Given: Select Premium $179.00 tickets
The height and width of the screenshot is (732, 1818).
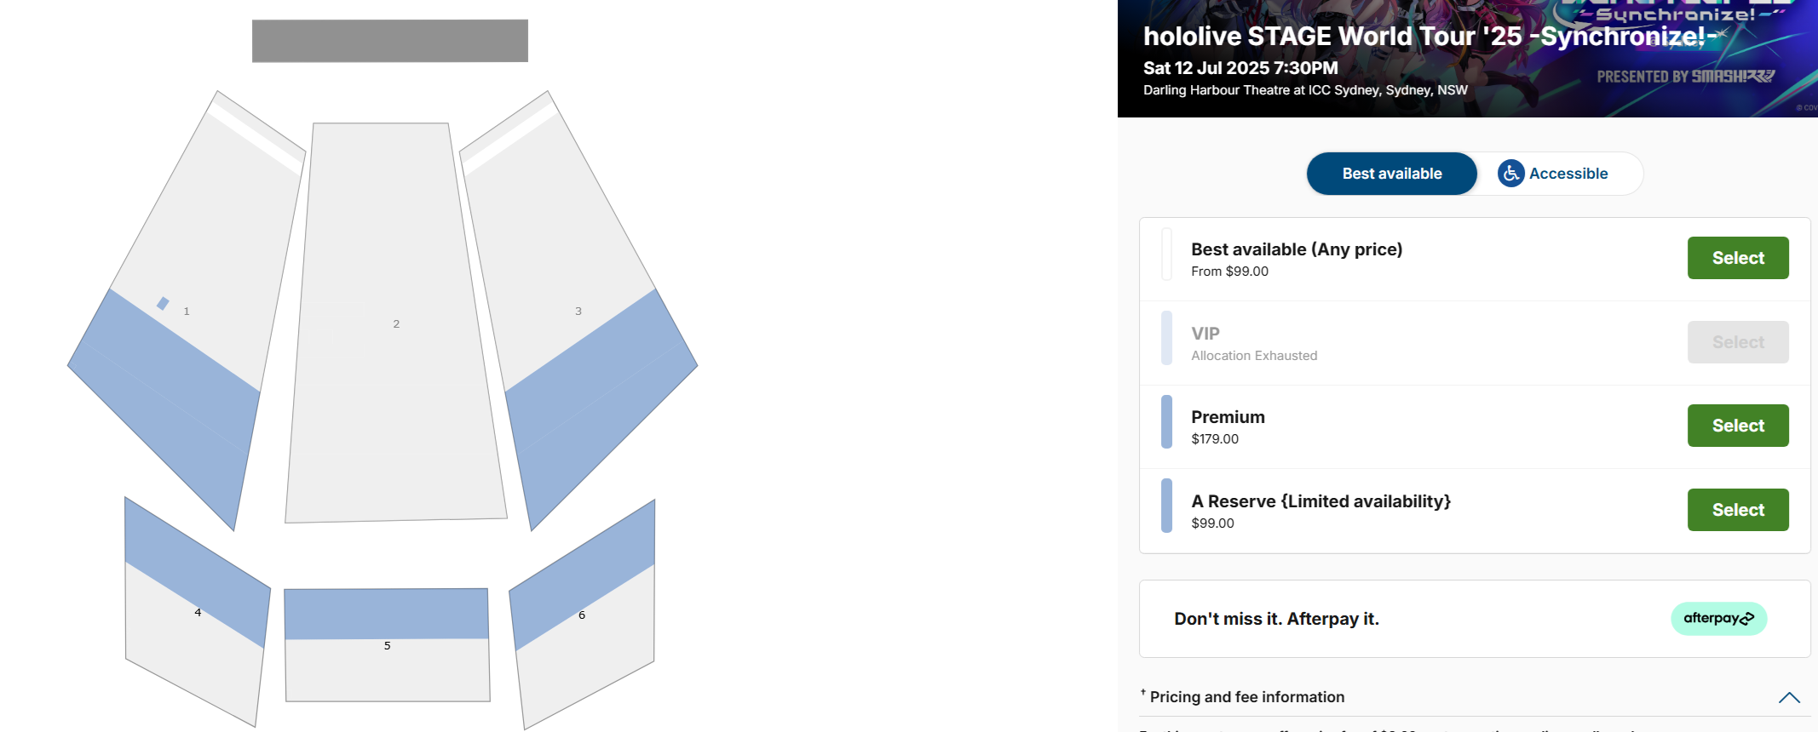Looking at the screenshot, I should tap(1737, 426).
